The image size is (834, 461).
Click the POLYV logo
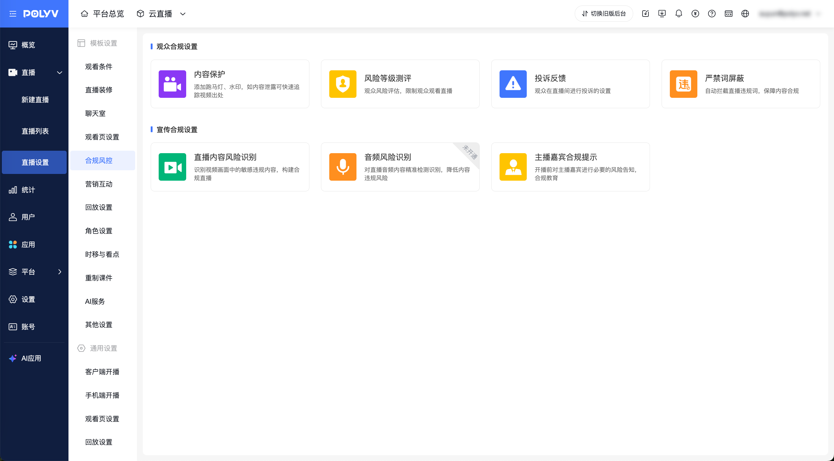click(x=41, y=13)
